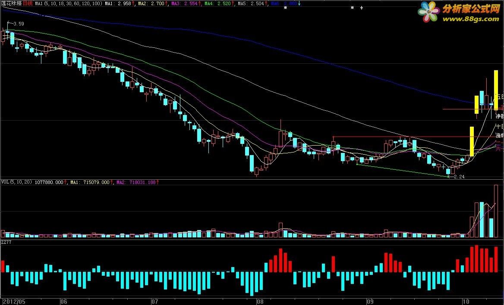
Task: Click the 2.24 low price label
Action: 460,177
